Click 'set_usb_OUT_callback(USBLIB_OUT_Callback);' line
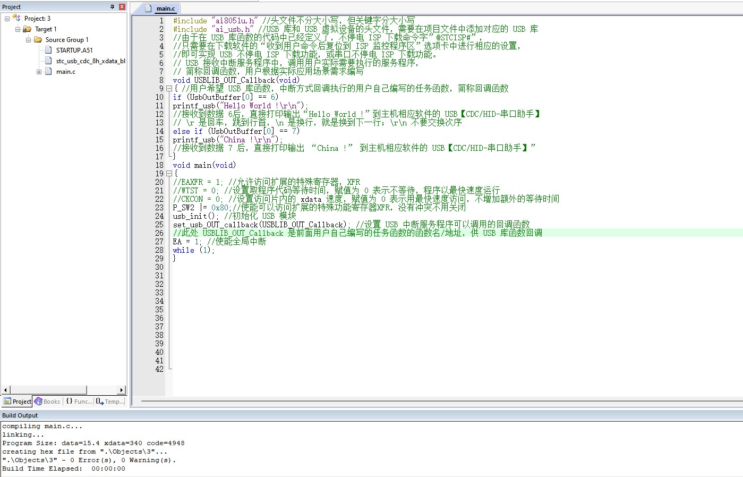 click(x=261, y=225)
